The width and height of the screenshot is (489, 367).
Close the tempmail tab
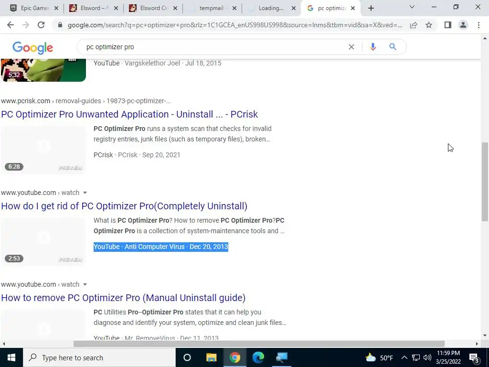coord(234,8)
